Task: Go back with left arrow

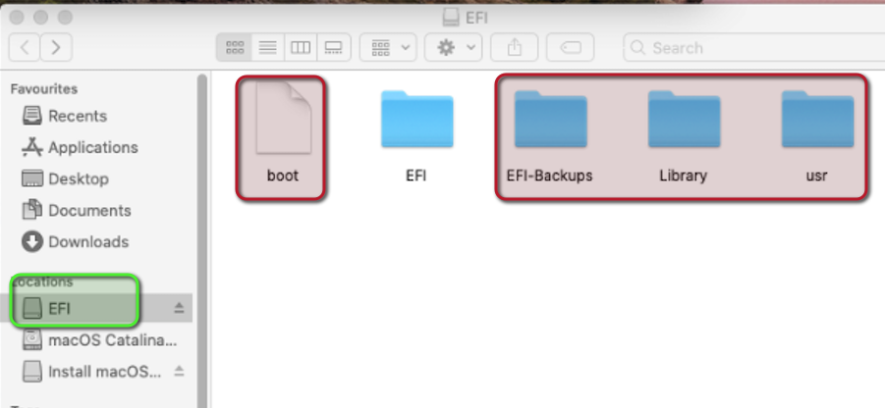Action: (25, 48)
